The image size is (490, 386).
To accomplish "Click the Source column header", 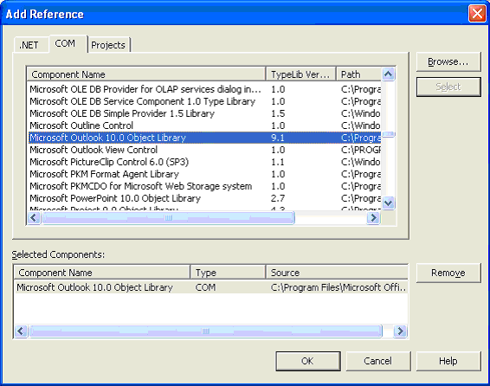I will coord(337,273).
